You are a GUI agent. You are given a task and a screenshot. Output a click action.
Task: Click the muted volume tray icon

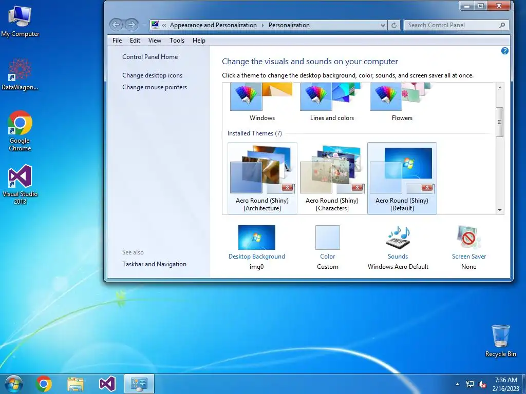(482, 384)
